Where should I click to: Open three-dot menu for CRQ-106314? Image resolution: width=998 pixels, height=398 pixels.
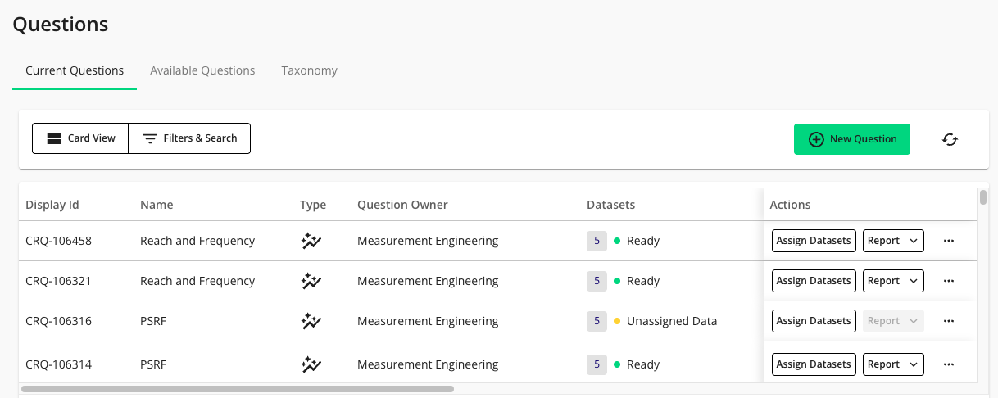tap(949, 364)
